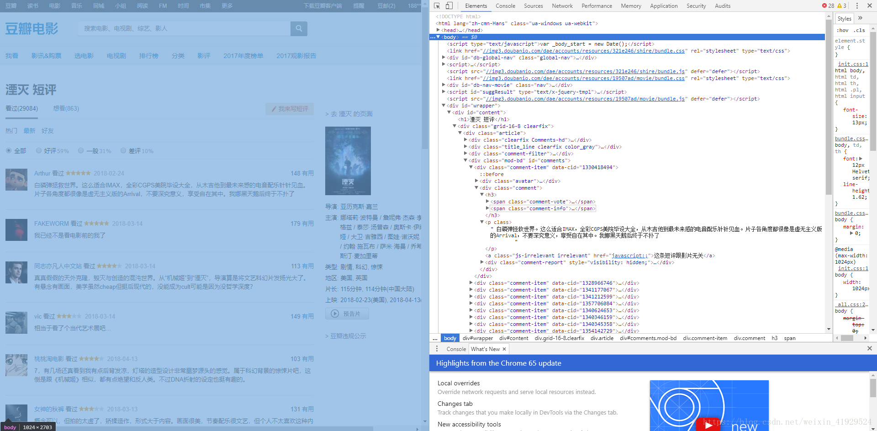The image size is (877, 431).
Task: Open the Styles pane tab
Action: pos(845,18)
